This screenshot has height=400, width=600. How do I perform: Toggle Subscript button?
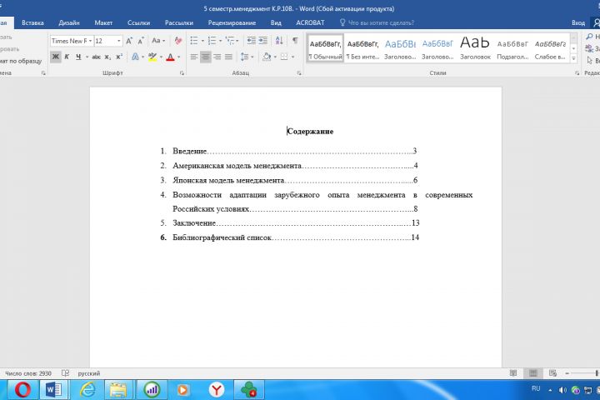(x=107, y=57)
